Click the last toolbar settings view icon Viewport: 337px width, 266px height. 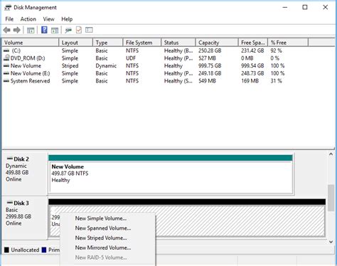[89, 30]
